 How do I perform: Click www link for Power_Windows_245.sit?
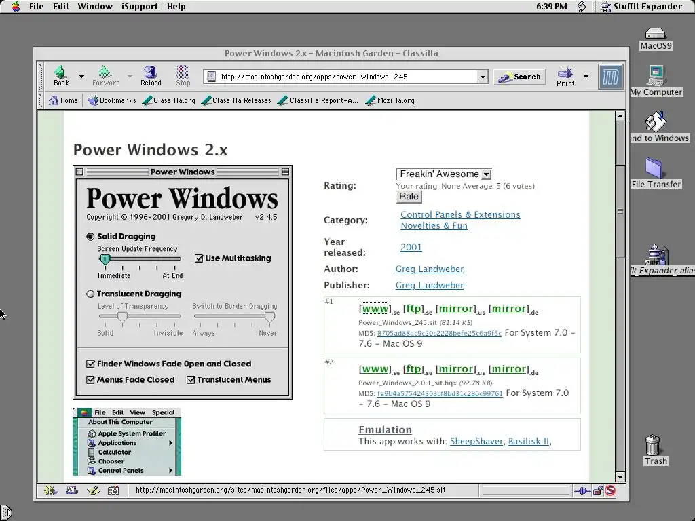375,309
